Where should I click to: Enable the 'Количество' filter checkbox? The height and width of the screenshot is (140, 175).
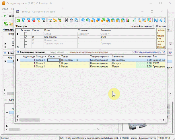coord(26,40)
